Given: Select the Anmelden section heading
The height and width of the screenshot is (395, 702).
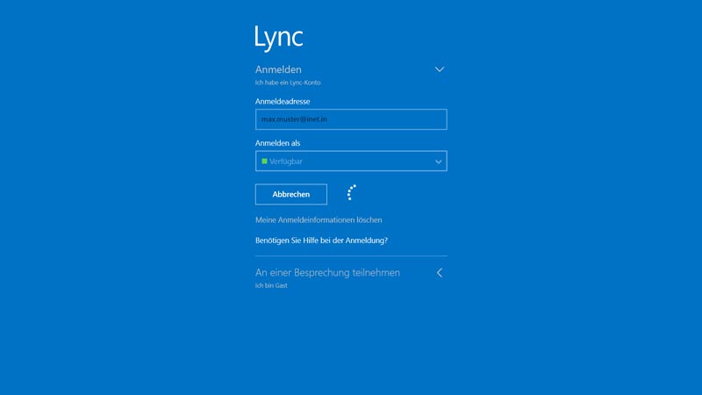Looking at the screenshot, I should pyautogui.click(x=278, y=69).
